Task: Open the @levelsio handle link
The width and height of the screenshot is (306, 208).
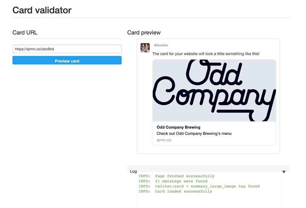Action: pyautogui.click(x=161, y=45)
